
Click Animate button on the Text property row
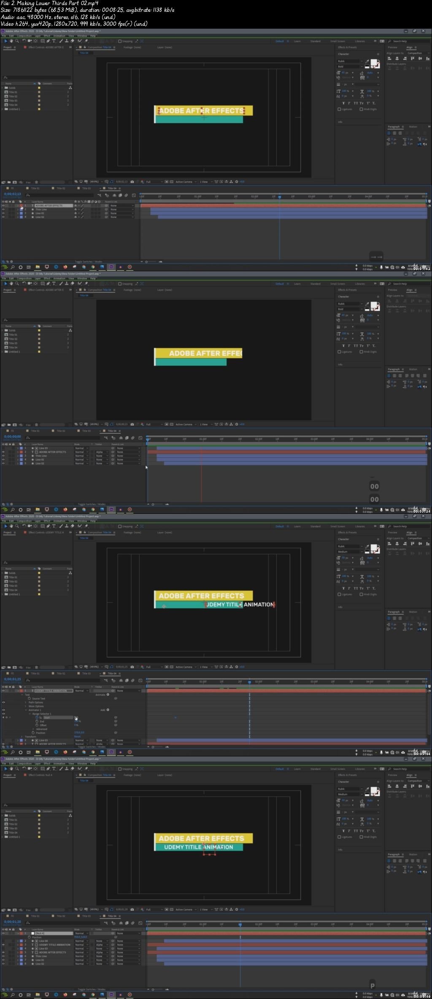coord(108,694)
